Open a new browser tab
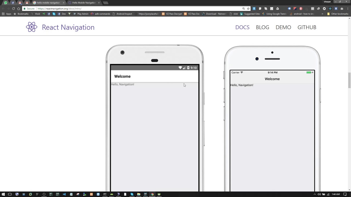351x197 pixels. 106,3
